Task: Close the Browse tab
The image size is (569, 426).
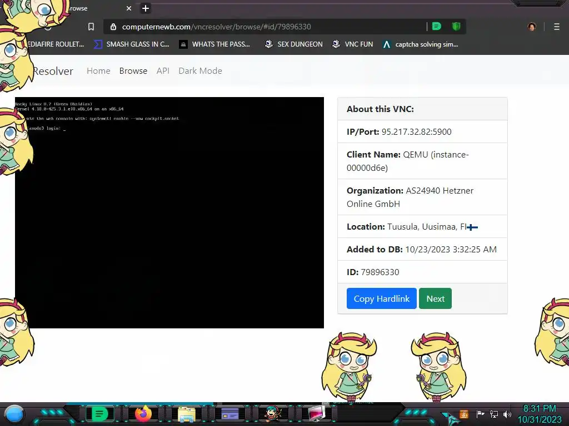Action: click(x=129, y=8)
